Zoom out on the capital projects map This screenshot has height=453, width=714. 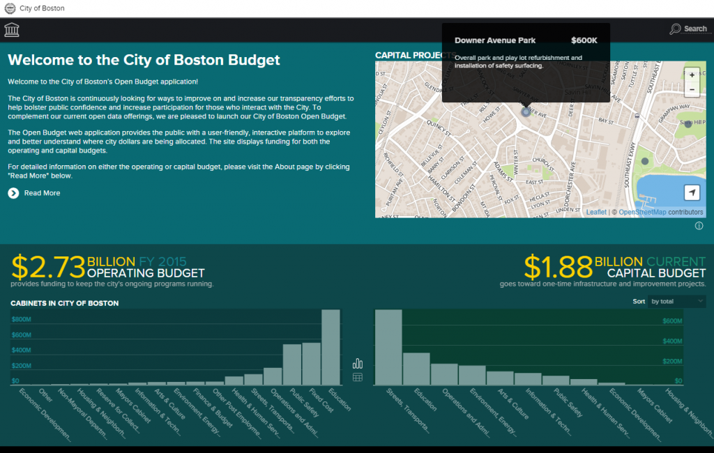pyautogui.click(x=692, y=89)
